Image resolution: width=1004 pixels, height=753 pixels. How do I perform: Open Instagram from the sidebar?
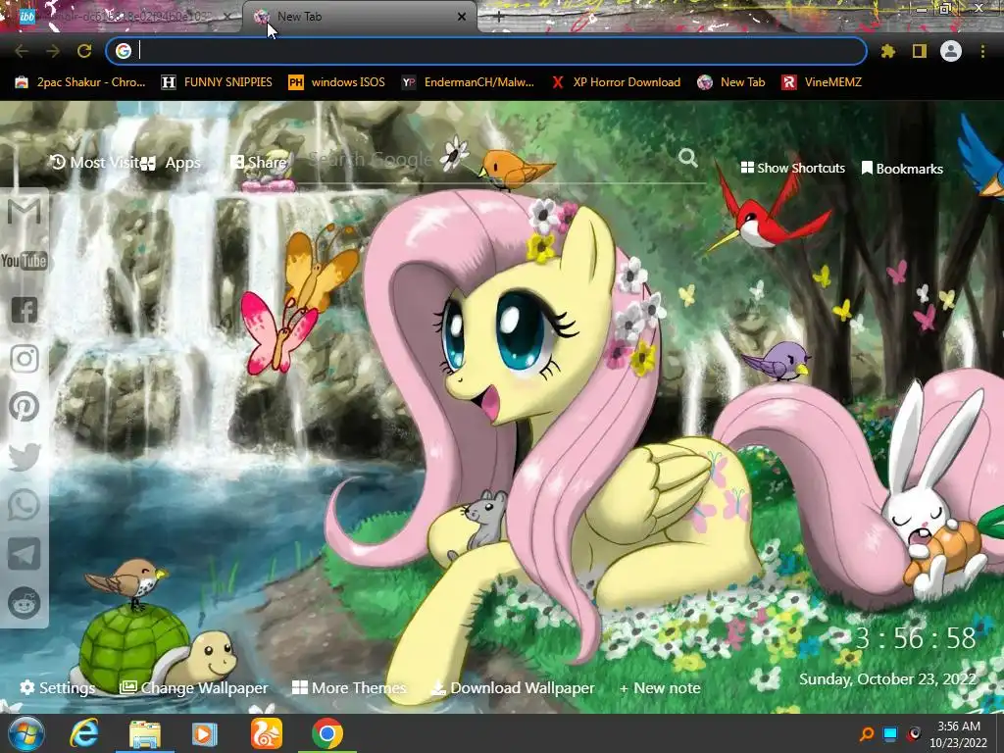(x=25, y=359)
